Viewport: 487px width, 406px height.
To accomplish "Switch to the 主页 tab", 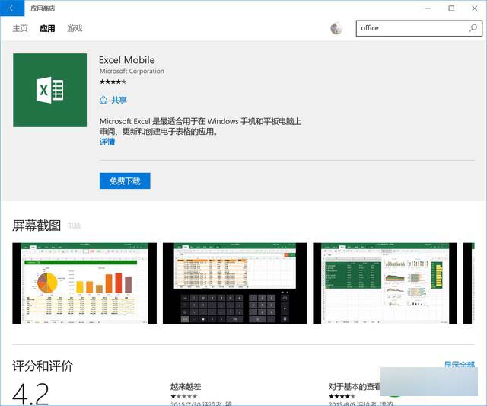I will click(x=20, y=28).
